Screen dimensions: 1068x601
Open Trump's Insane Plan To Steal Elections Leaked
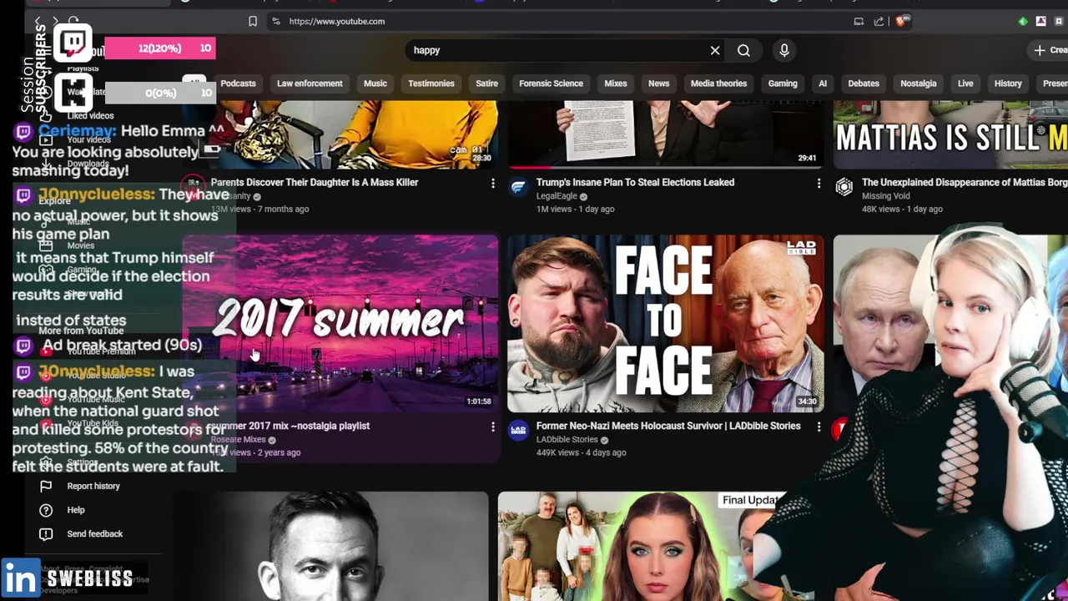click(x=635, y=182)
